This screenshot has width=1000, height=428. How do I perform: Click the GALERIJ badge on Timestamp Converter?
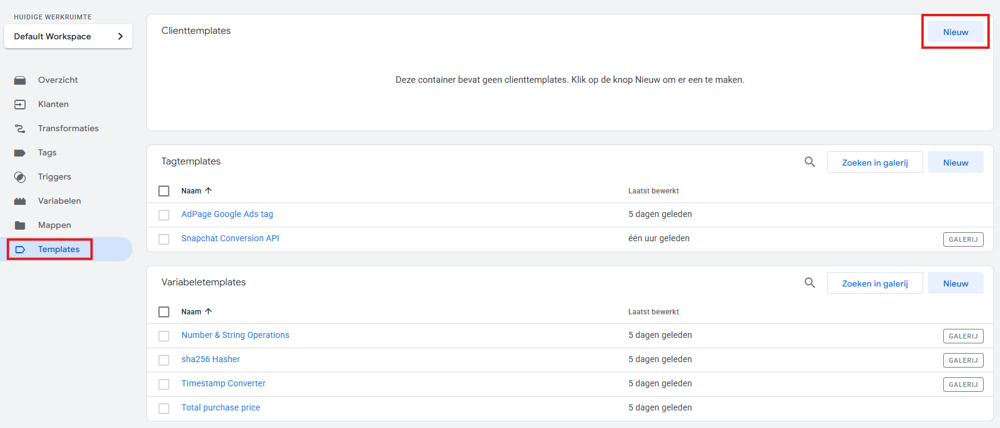(963, 384)
